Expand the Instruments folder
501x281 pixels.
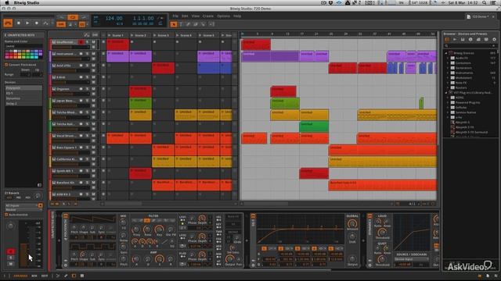click(x=449, y=73)
